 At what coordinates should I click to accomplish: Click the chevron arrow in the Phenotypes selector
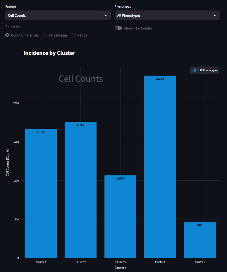tap(215, 15)
